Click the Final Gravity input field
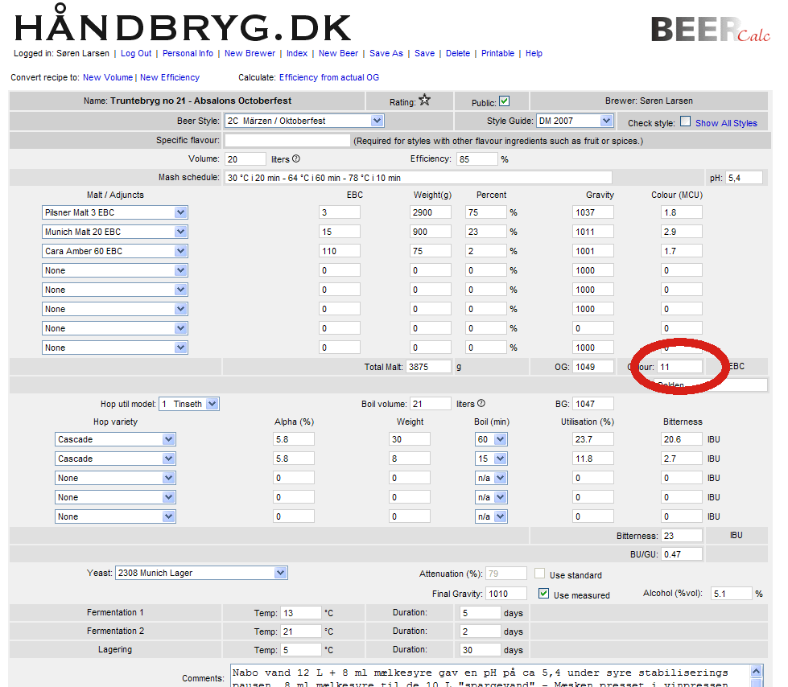The width and height of the screenshot is (788, 687). click(506, 594)
